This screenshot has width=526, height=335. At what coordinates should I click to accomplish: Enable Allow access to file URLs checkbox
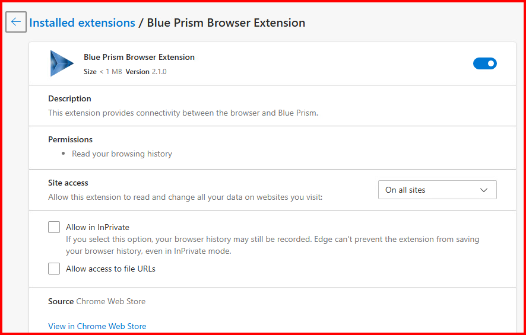(x=54, y=269)
